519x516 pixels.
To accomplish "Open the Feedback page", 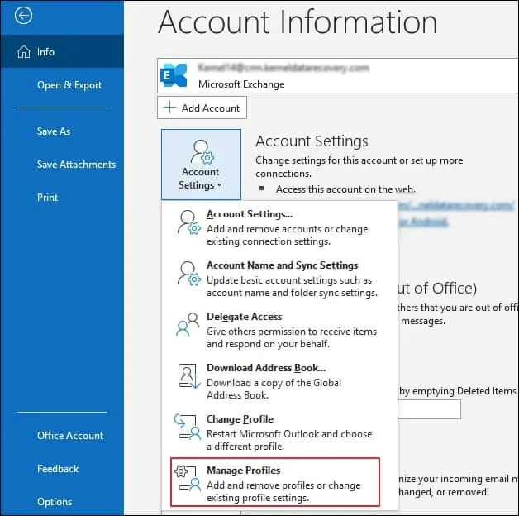I will (x=62, y=469).
